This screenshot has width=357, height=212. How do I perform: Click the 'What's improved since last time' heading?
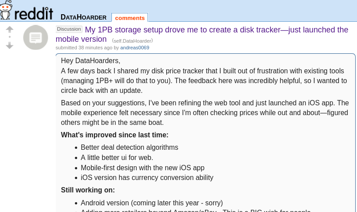click(x=115, y=135)
